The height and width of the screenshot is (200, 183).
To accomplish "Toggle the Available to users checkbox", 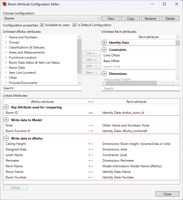I will (x=42, y=25).
